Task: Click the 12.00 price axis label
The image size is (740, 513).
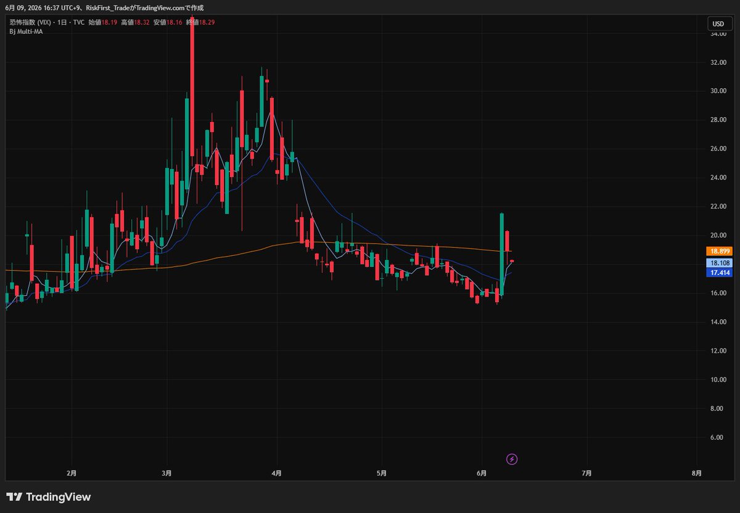Action: 718,351
